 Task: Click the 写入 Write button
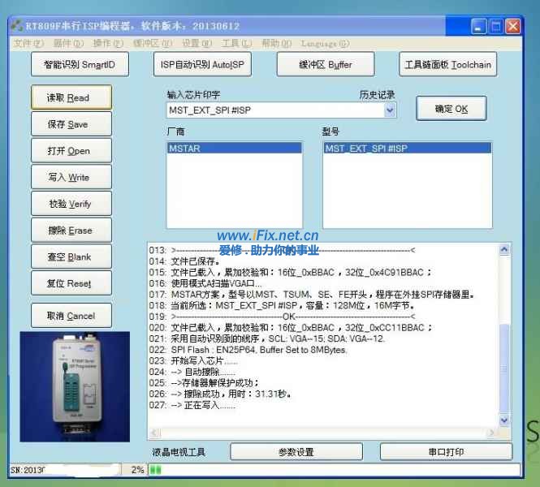coord(71,177)
